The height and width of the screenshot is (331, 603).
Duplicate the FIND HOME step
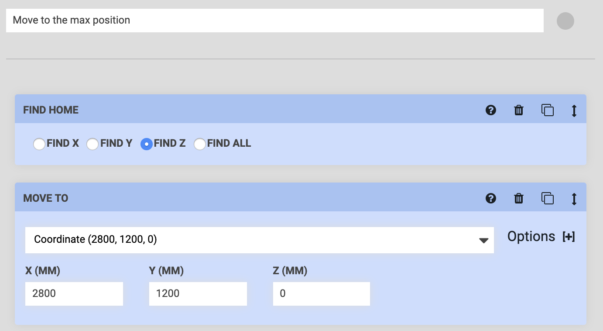point(547,110)
